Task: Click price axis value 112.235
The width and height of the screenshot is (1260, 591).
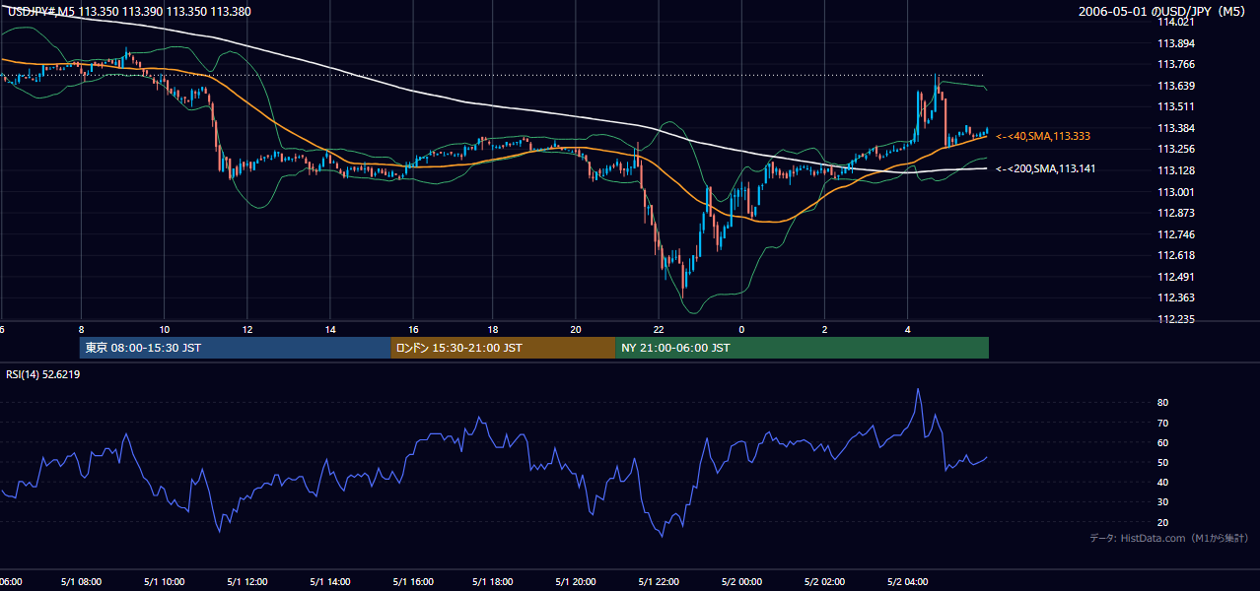Action: coord(1177,319)
